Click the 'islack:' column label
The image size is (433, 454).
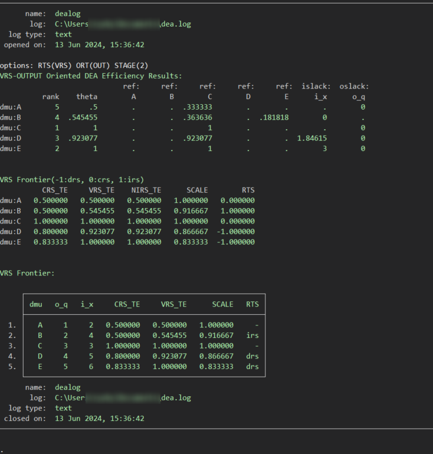point(316,87)
